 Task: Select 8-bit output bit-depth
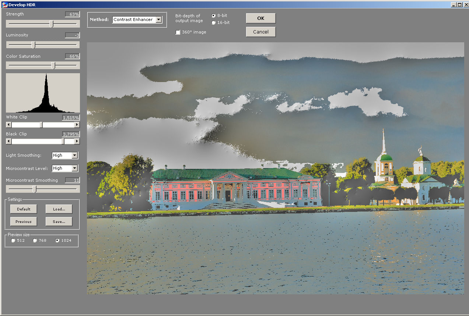[x=214, y=16]
